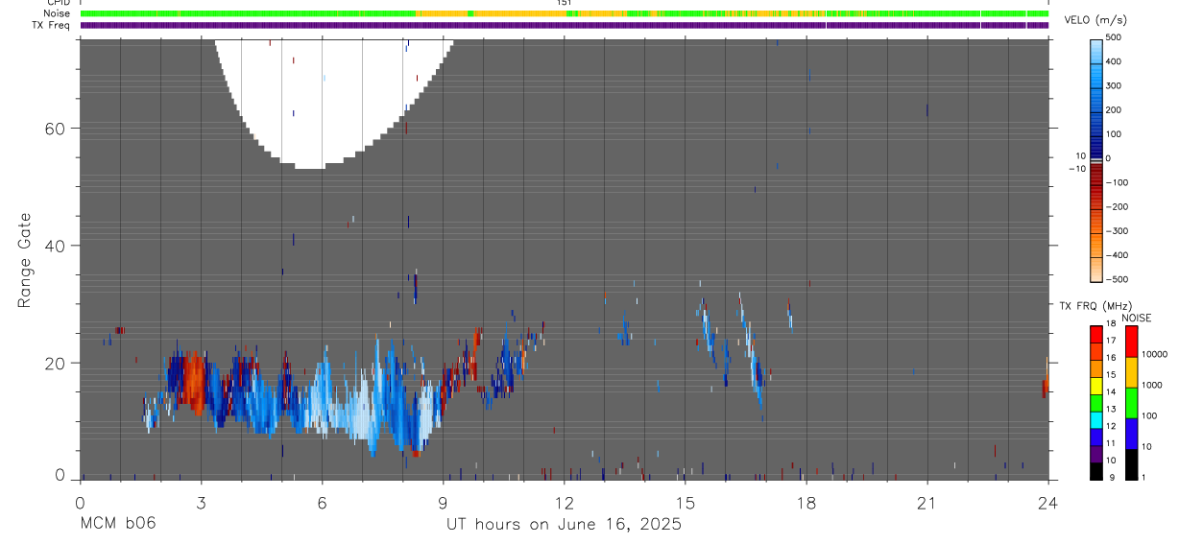Click the red top swatch of NOISE legend
Screen dimensions: 1179x544
click(1131, 341)
